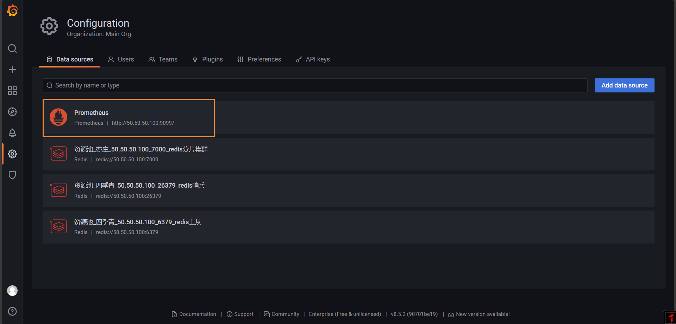
Task: Click the New version available! link
Action: click(479, 314)
